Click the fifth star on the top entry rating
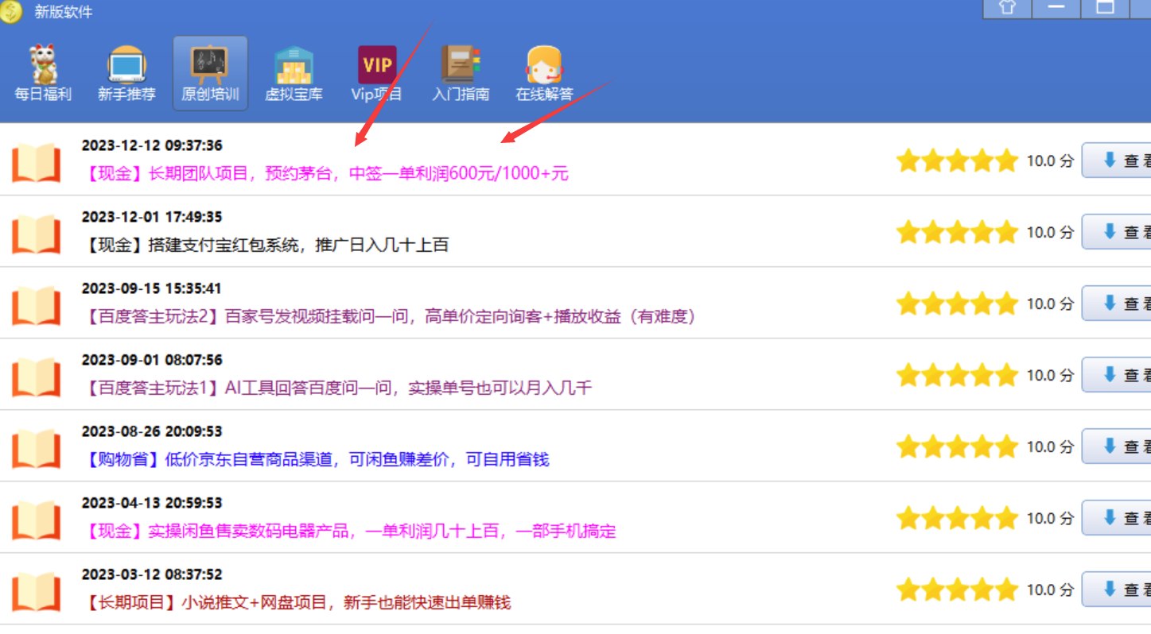 click(x=1005, y=160)
